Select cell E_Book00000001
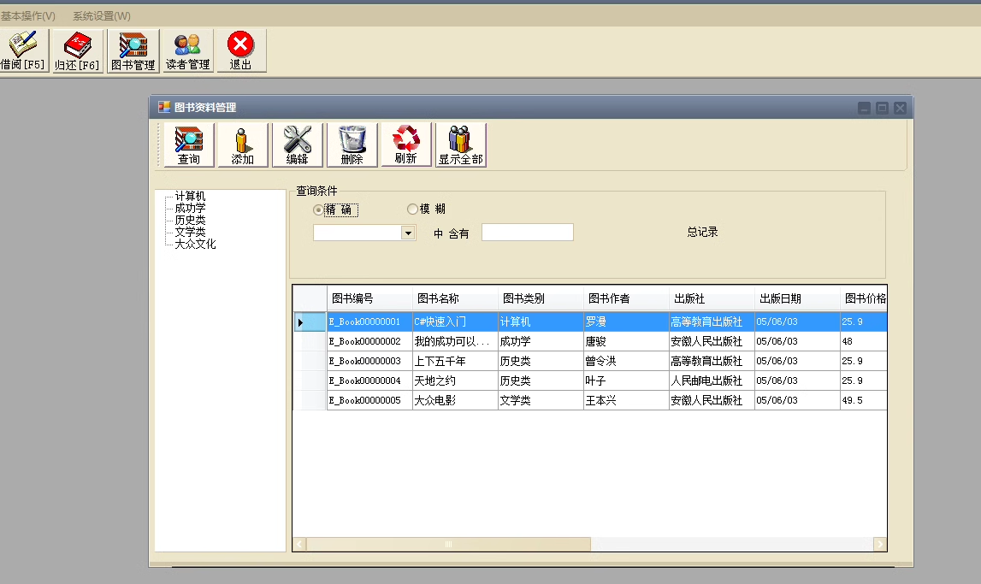The height and width of the screenshot is (584, 981). point(369,321)
